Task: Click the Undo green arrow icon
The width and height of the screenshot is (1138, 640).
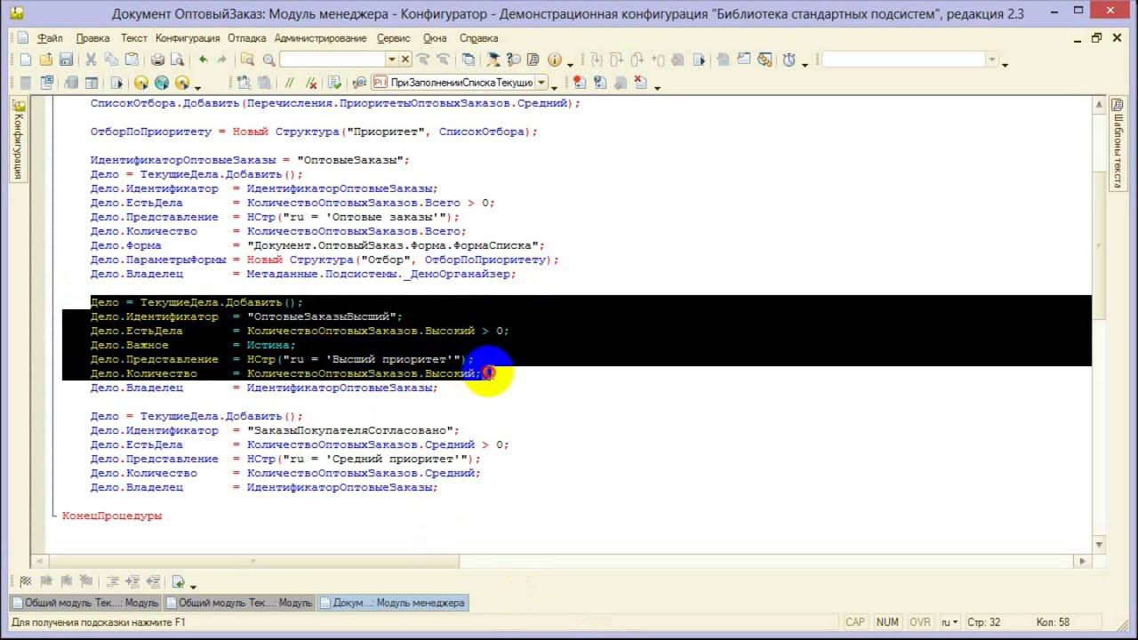Action: tap(203, 60)
